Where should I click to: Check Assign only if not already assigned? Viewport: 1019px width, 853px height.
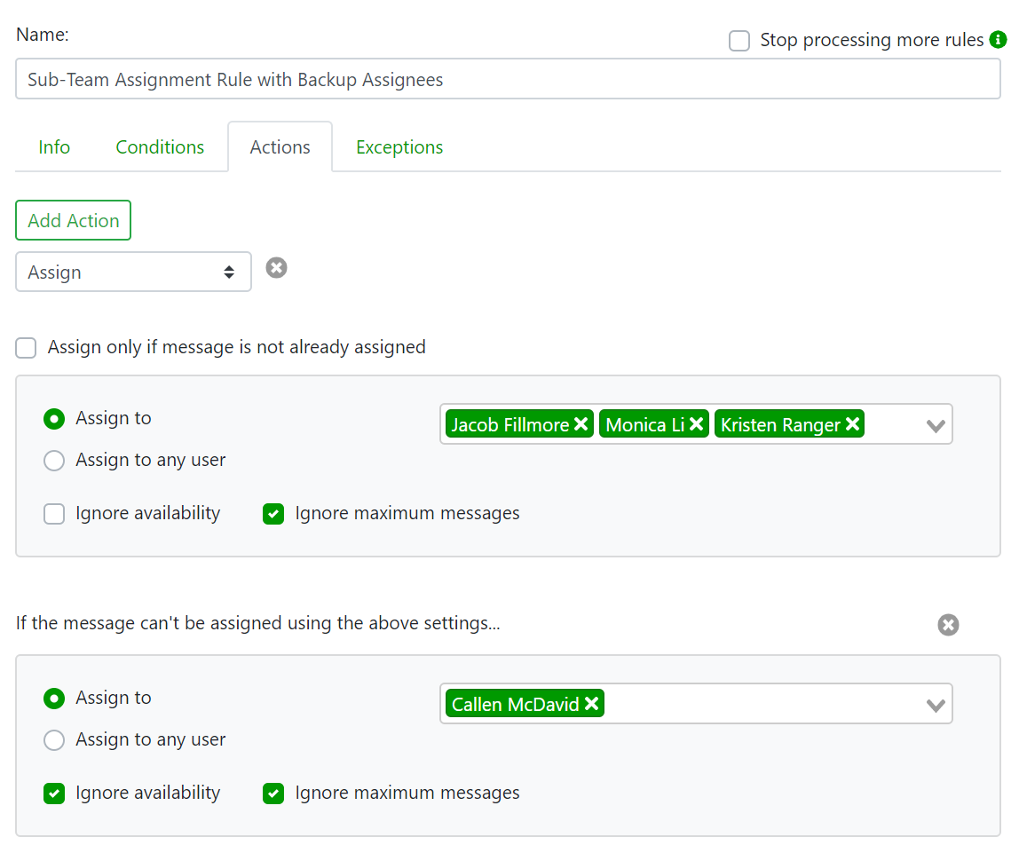(27, 348)
